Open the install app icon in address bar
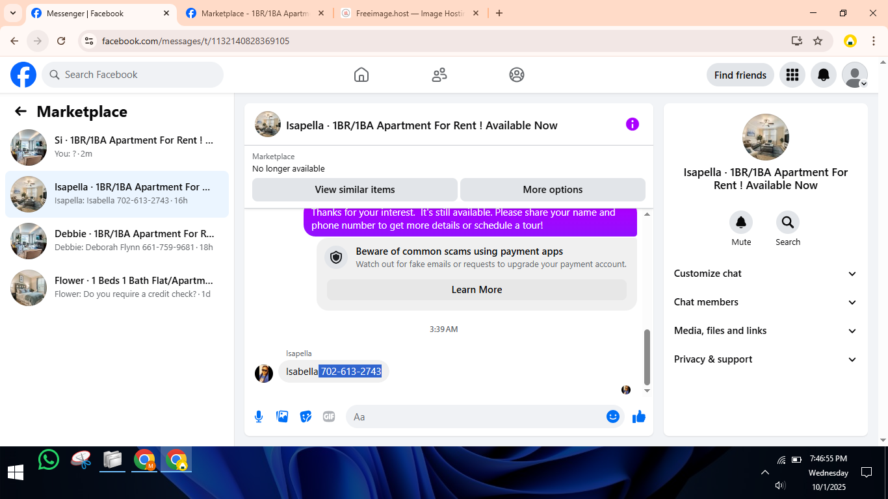 (x=797, y=41)
